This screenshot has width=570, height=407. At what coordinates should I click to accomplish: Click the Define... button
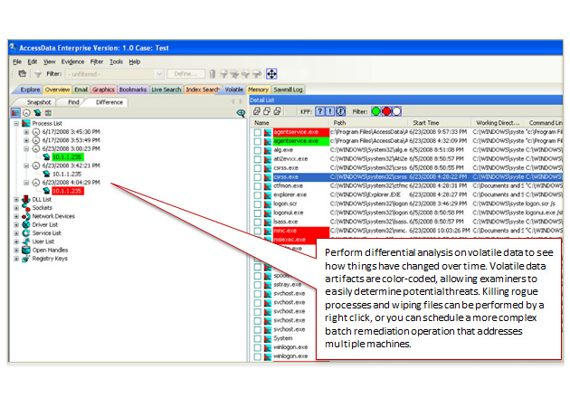point(185,74)
